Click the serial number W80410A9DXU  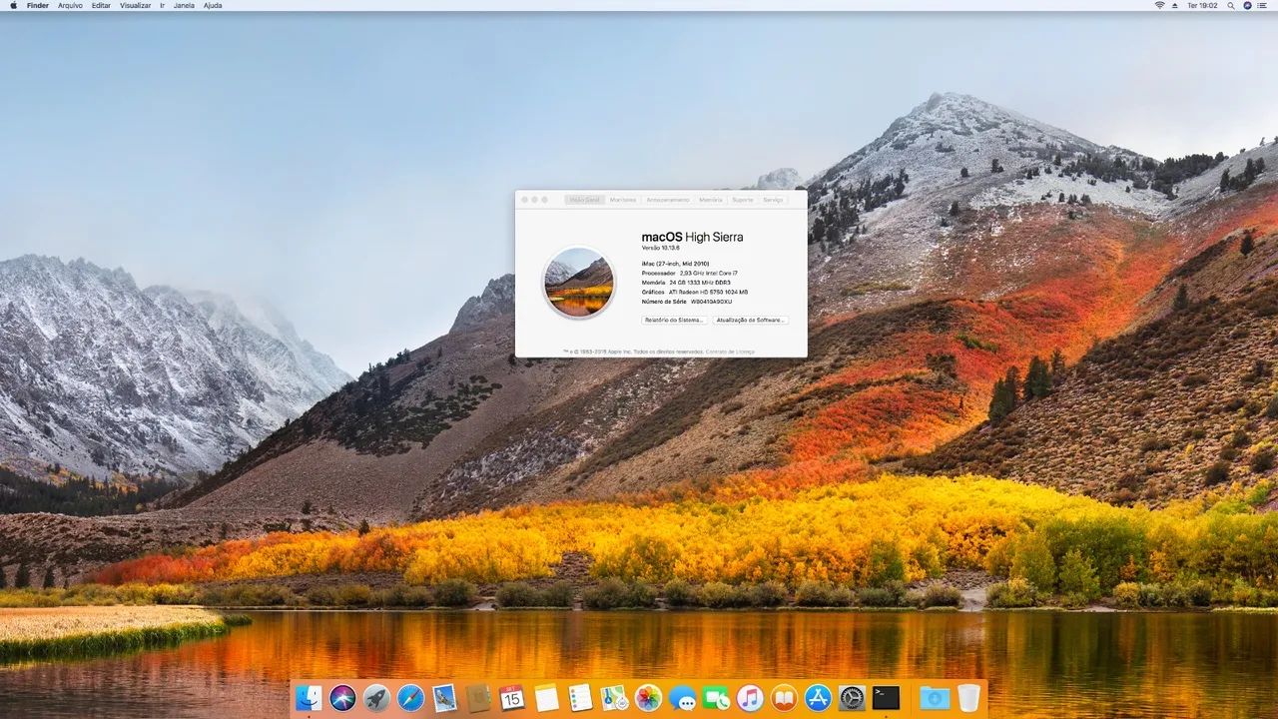(712, 301)
